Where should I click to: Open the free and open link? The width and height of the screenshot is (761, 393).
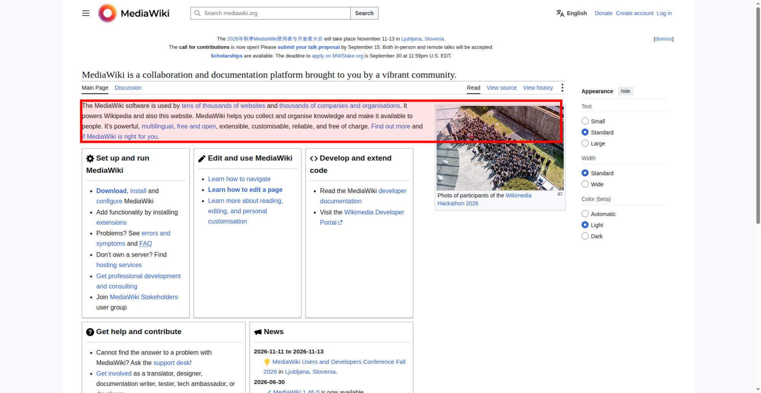[196, 126]
